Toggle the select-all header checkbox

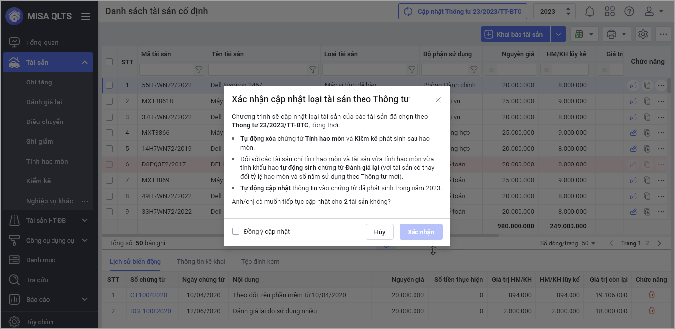coord(109,62)
